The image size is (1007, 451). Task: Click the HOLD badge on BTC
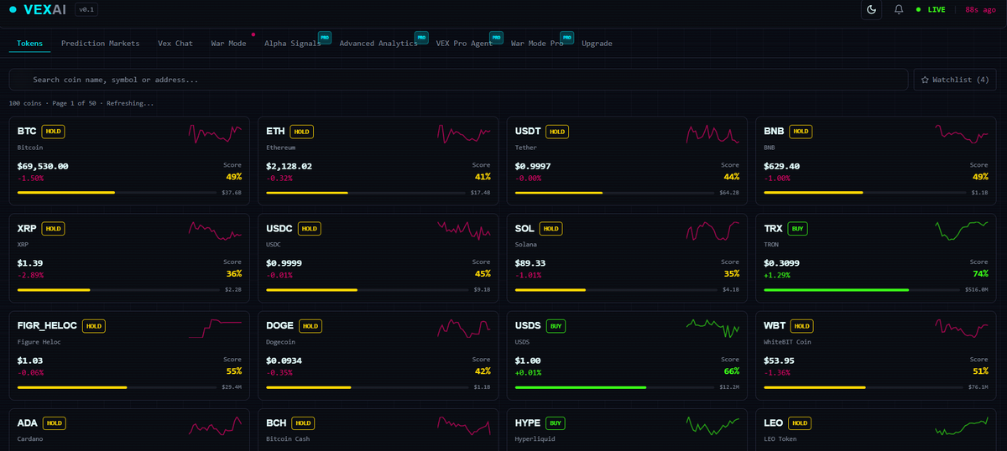(x=54, y=132)
